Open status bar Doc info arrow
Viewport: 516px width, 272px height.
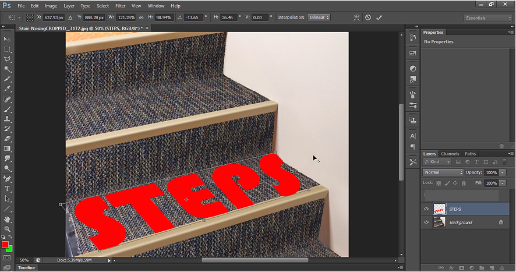point(109,260)
